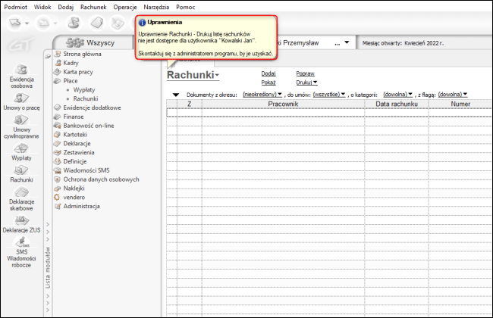Open dropdown arrow next to Przemysław

pyautogui.click(x=347, y=42)
